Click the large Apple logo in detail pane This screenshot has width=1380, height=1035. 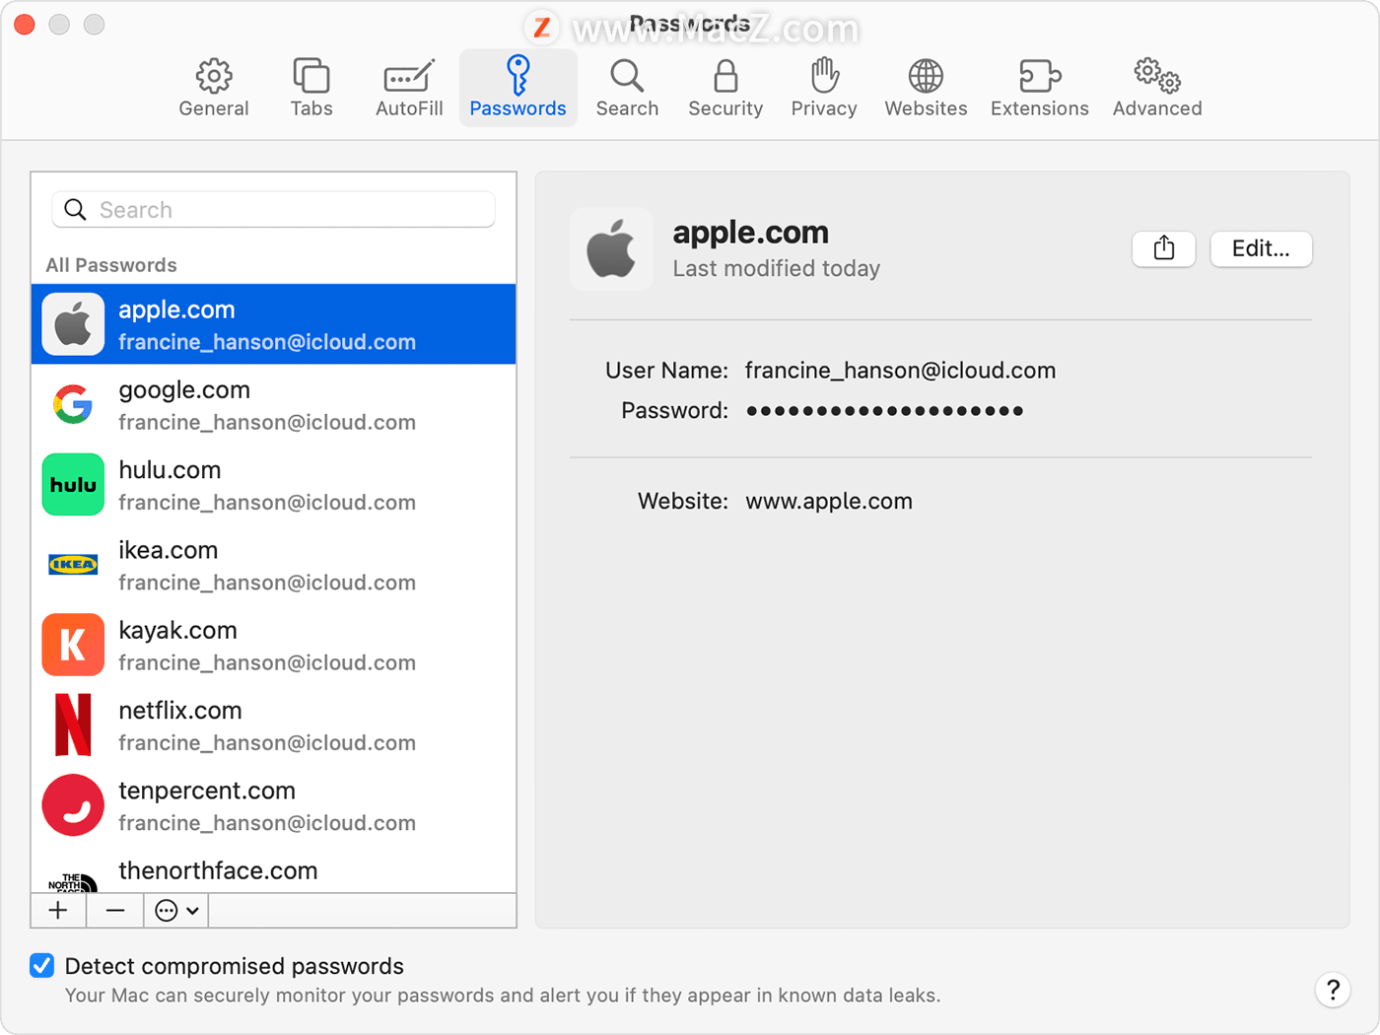pos(611,248)
